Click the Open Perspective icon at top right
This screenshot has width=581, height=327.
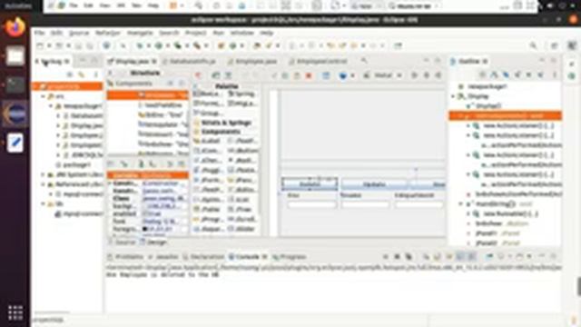tap(555, 45)
